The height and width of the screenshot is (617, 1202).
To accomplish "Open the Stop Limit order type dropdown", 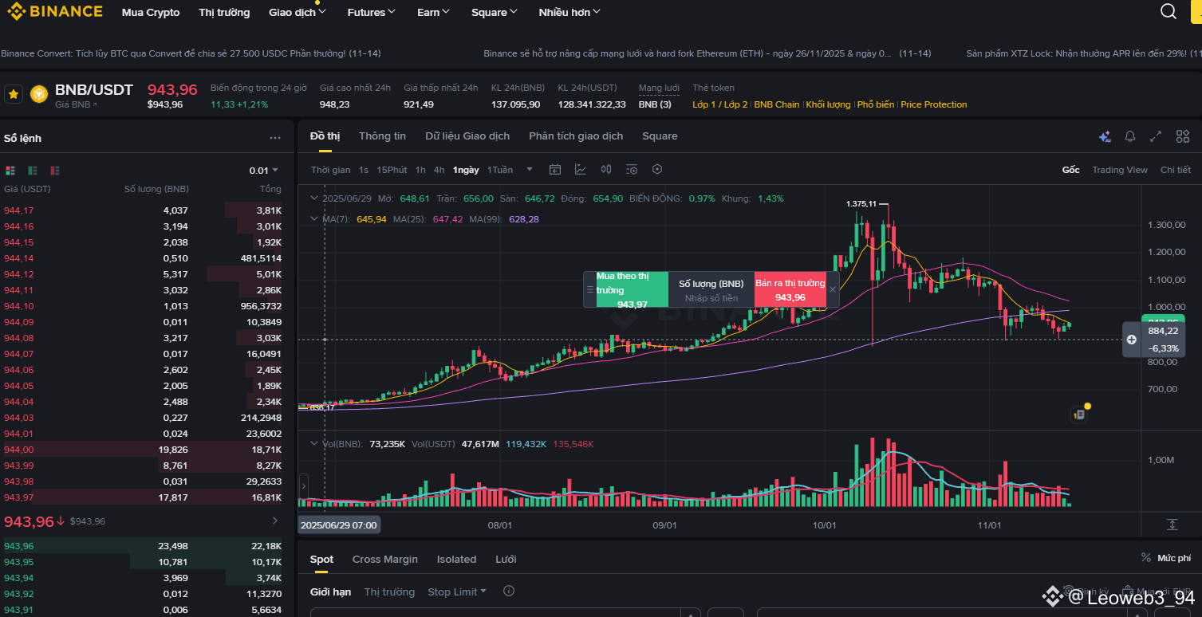I will pyautogui.click(x=457, y=591).
